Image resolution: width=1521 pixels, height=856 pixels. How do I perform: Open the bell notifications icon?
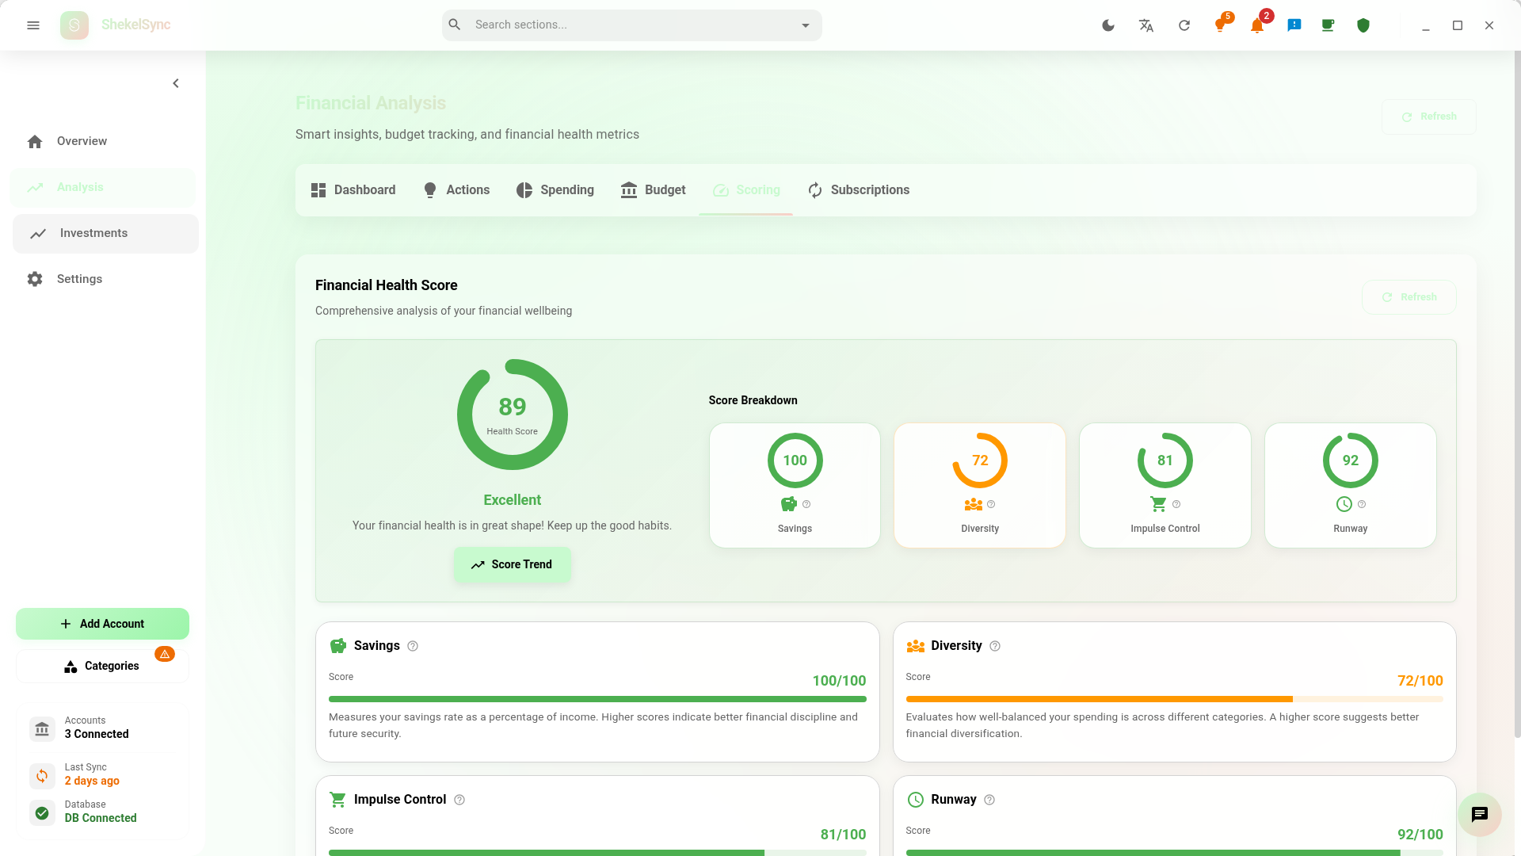(1257, 25)
